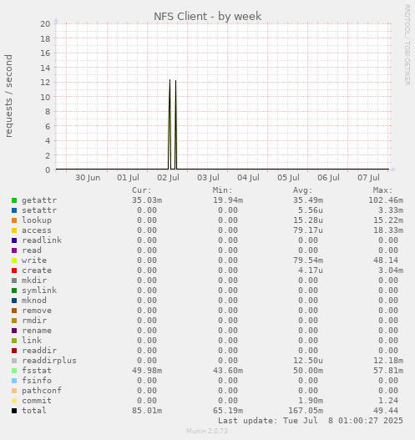Click the black total legend swatch

(14, 411)
